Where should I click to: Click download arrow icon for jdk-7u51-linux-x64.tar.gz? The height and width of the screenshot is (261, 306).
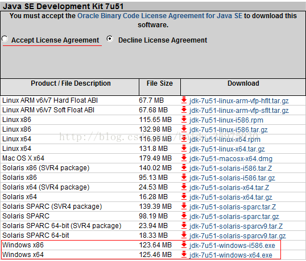coord(184,149)
